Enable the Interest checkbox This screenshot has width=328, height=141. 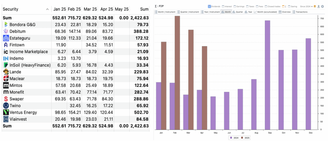coord(223,6)
